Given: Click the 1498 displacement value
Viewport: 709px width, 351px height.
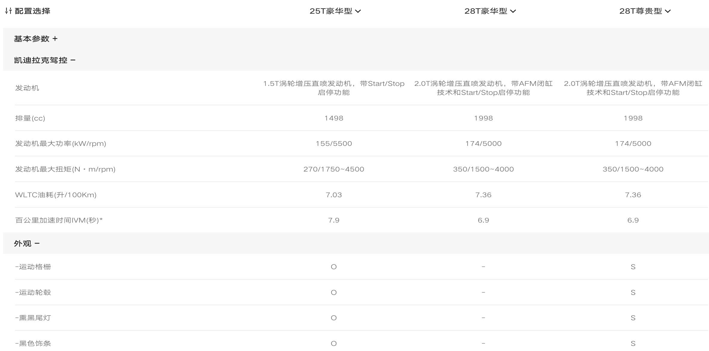Looking at the screenshot, I should coord(334,118).
